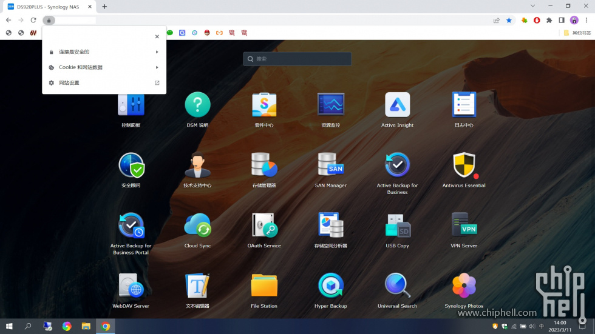Image resolution: width=595 pixels, height=334 pixels.
Task: Open tab search dropdown arrow
Action: [x=533, y=6]
